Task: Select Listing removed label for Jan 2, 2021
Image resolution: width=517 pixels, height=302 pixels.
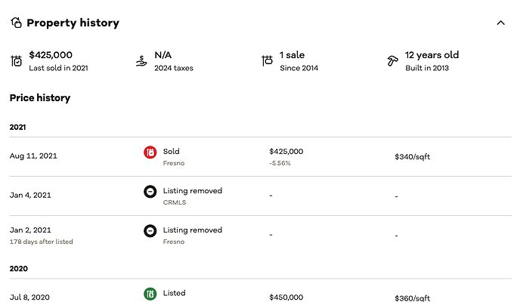Action: 193,230
